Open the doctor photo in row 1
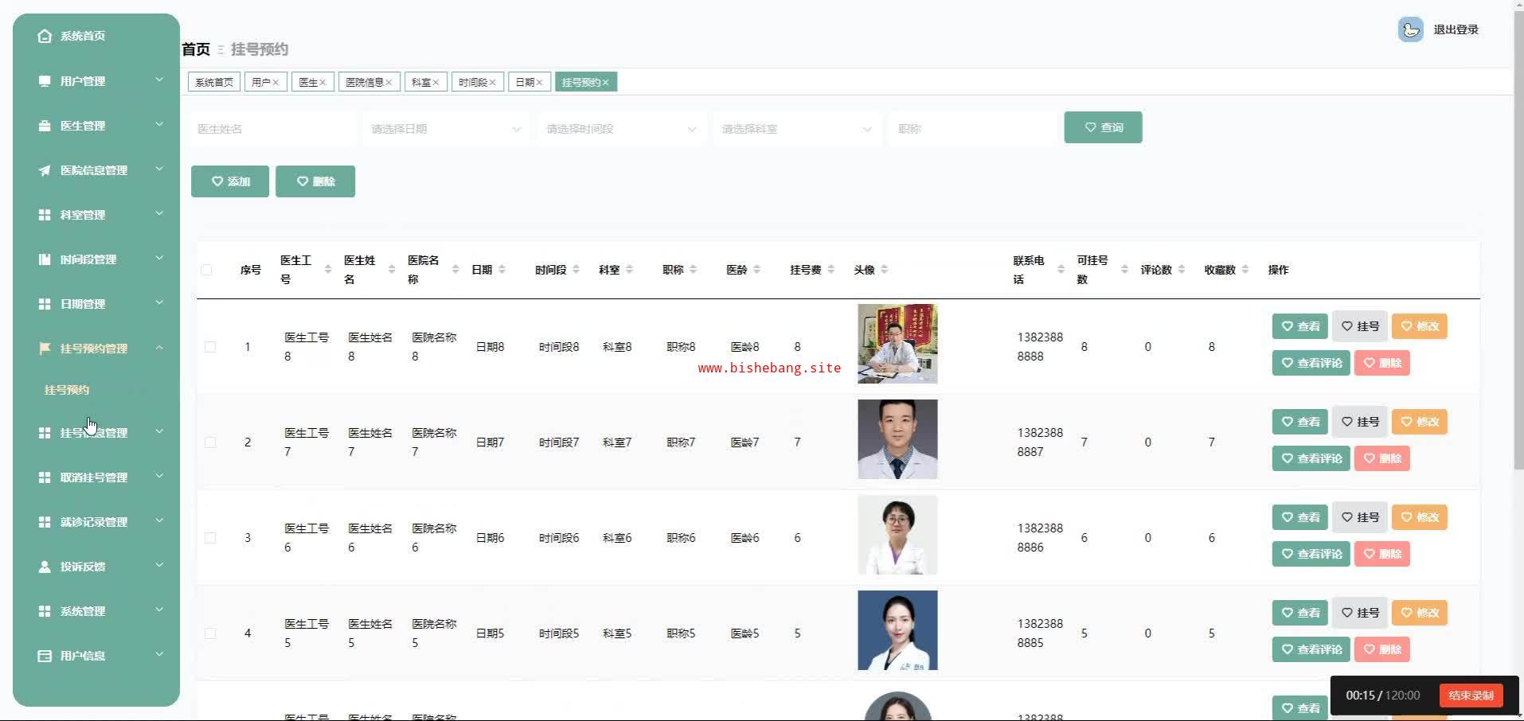 tap(897, 344)
